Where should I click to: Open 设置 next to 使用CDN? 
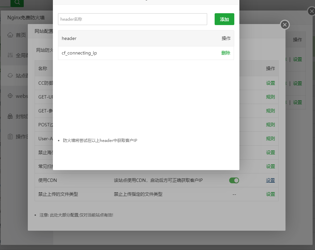pyautogui.click(x=270, y=180)
